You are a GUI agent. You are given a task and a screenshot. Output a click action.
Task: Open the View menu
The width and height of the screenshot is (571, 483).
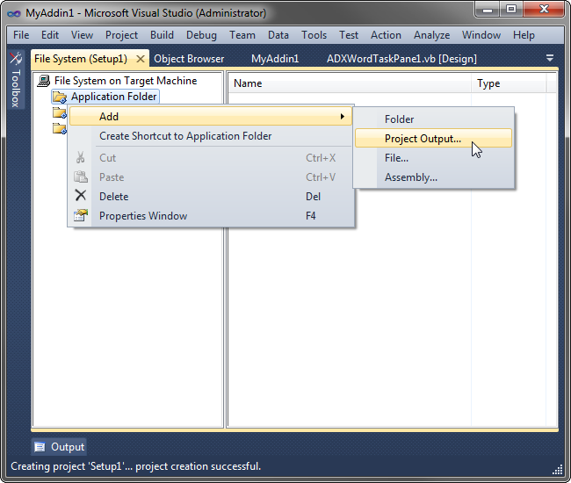pos(82,35)
